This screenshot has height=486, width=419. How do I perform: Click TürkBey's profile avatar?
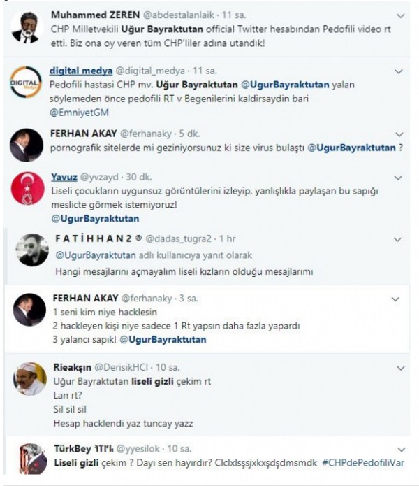(31, 458)
